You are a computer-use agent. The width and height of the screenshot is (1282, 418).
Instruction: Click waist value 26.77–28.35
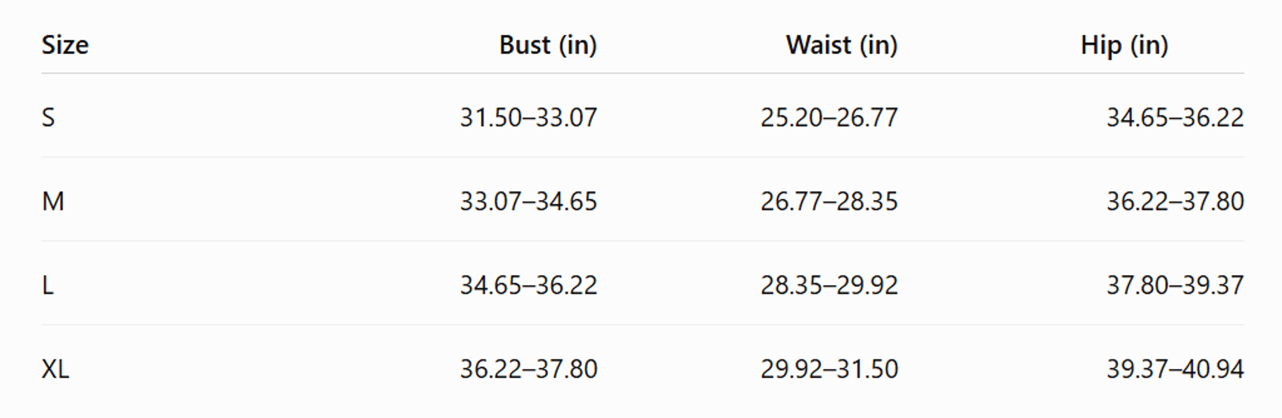click(x=829, y=202)
